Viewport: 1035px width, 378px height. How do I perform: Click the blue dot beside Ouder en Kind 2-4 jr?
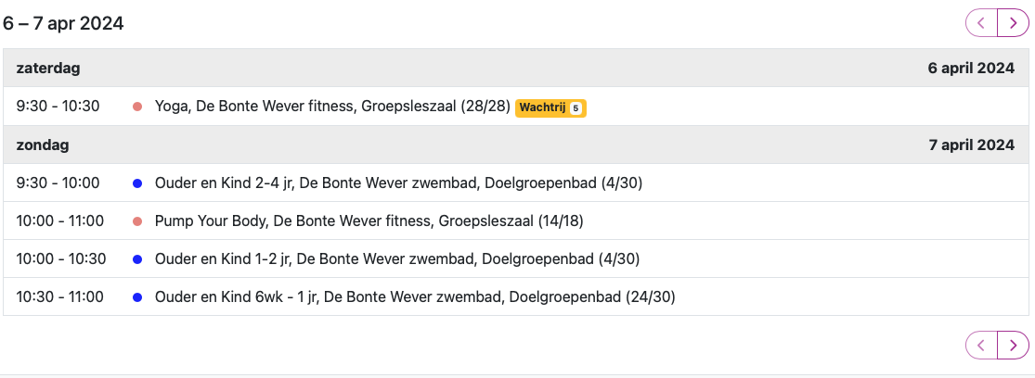tap(137, 183)
